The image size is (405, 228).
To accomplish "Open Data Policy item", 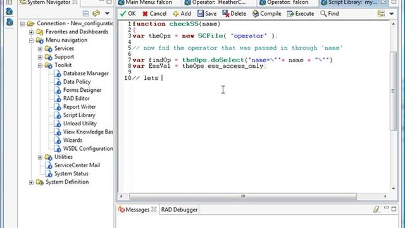I will tap(77, 82).
